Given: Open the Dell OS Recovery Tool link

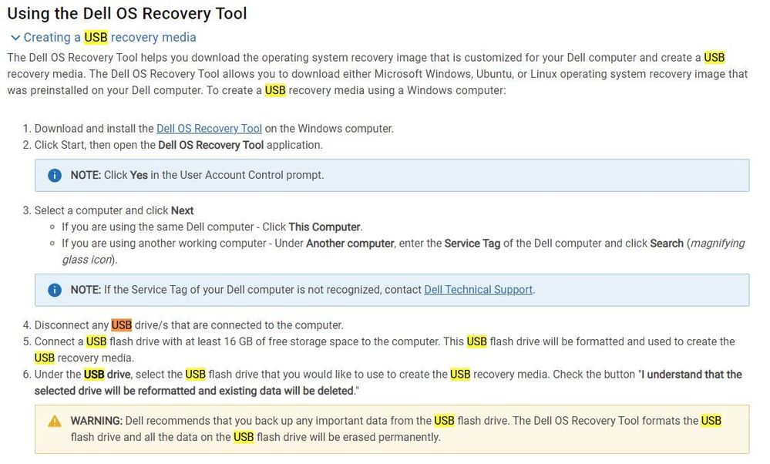Looking at the screenshot, I should click(x=209, y=129).
